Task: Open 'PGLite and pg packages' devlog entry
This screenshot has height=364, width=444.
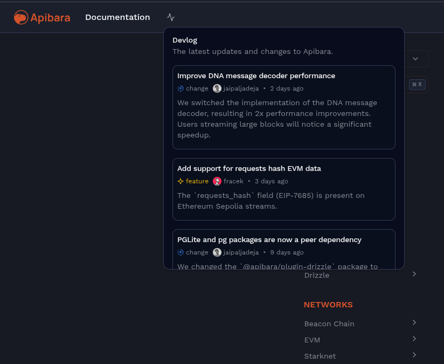Action: tap(269, 239)
